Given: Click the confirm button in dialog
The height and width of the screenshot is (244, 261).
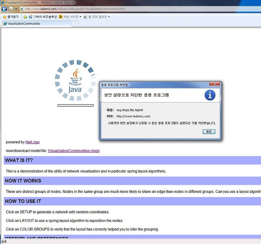Looking at the screenshot, I should pos(209,132).
